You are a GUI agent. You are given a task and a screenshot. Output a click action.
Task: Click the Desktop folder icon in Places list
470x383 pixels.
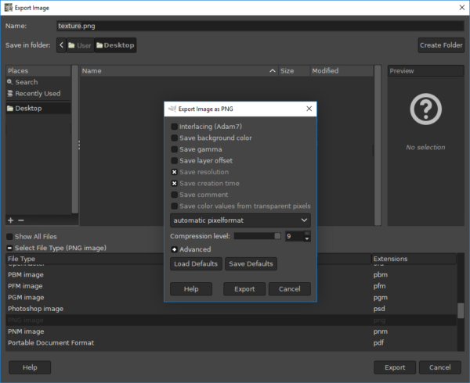pyautogui.click(x=10, y=108)
